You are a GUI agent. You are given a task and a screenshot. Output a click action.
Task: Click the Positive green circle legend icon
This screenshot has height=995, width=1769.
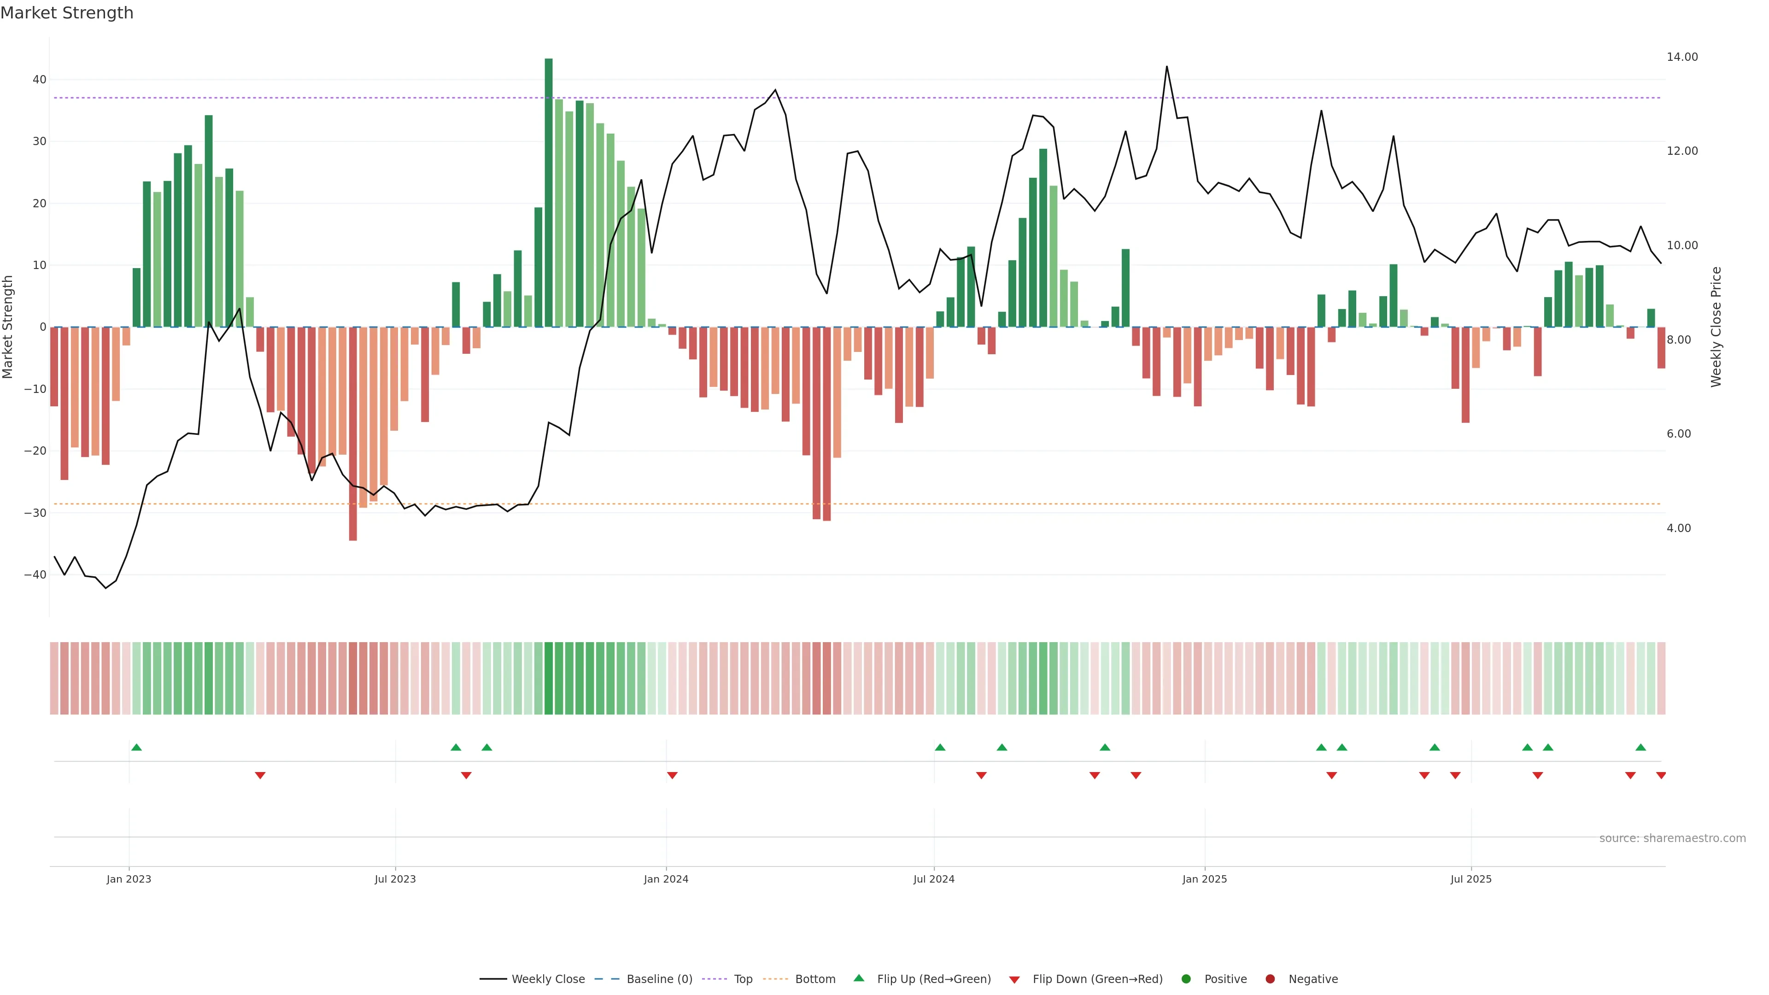pyautogui.click(x=1186, y=978)
